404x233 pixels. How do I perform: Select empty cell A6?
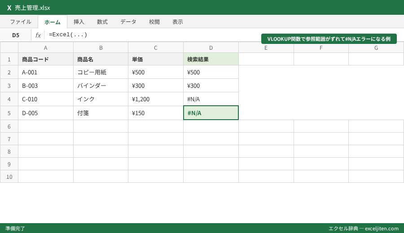coord(46,126)
